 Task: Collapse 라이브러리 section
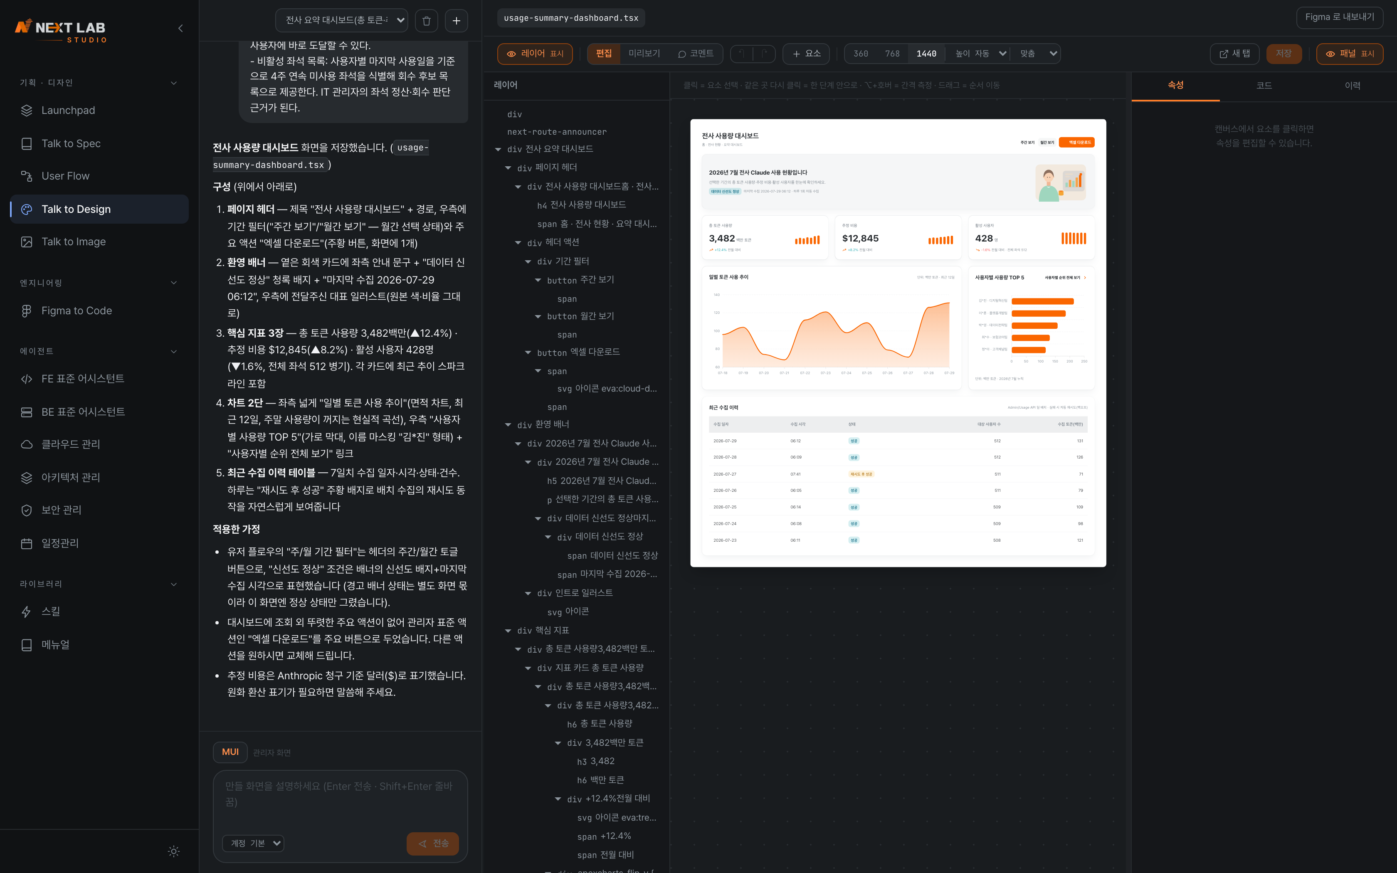(98, 584)
